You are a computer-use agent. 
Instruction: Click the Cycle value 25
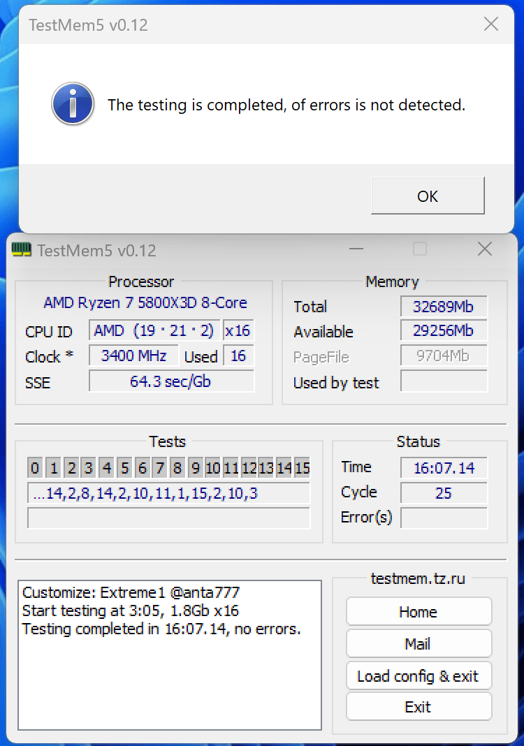[x=444, y=492]
